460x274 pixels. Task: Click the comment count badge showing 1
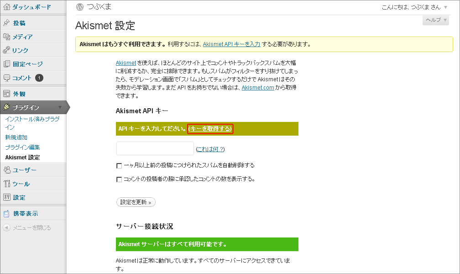39,78
